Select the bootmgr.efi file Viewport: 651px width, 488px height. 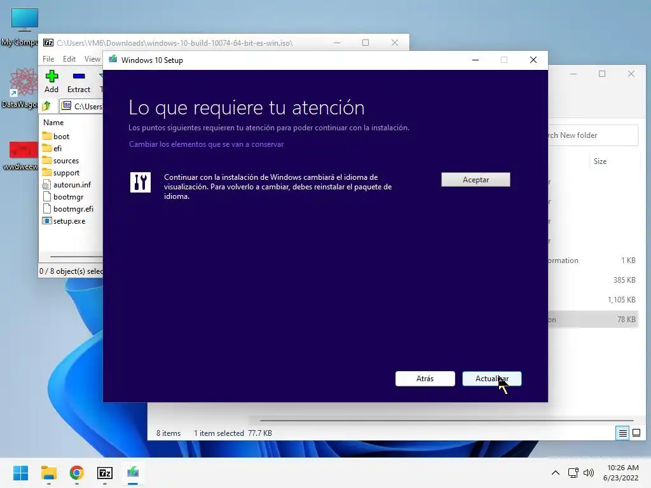(73, 208)
